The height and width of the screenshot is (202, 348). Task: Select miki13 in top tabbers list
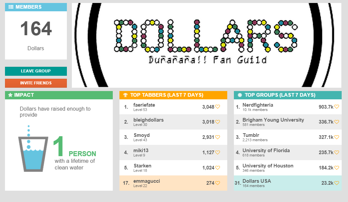pos(173,152)
